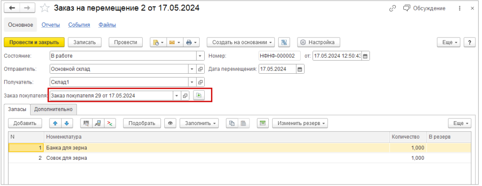Open the События section
The image size is (482, 186).
(79, 25)
